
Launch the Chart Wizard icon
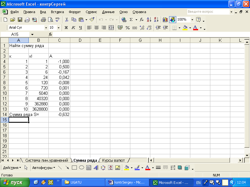pos(165,20)
